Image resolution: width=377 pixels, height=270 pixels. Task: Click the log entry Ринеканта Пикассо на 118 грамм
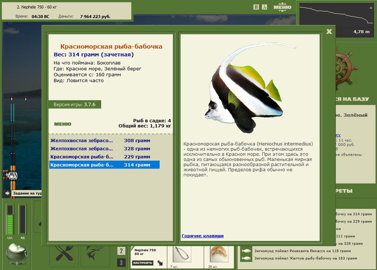303,251
